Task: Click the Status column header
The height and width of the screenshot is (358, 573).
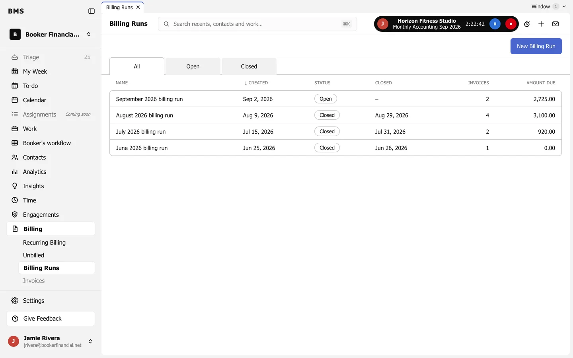Action: click(x=322, y=83)
